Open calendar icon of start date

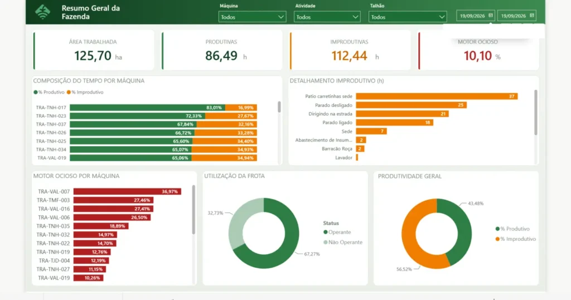(x=491, y=15)
